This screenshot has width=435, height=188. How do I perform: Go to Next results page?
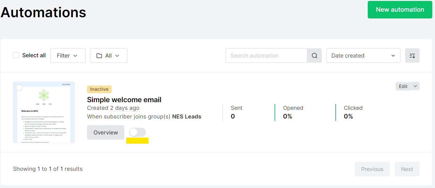point(407,169)
